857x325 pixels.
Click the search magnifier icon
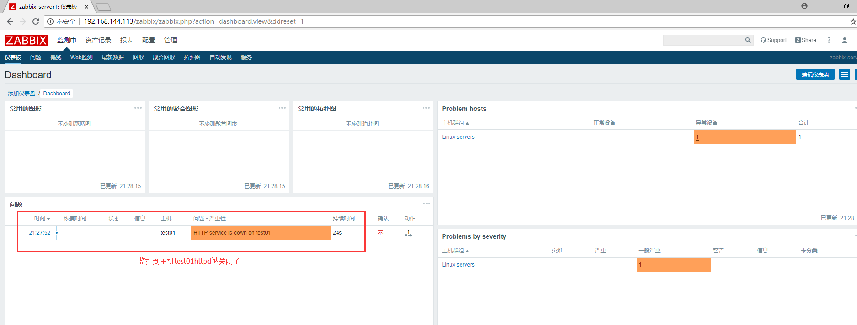pyautogui.click(x=748, y=40)
